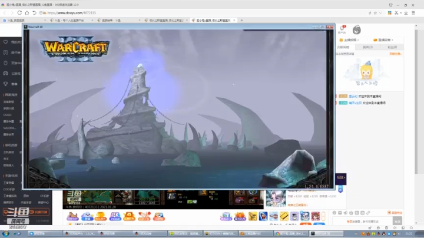Expand the gift bar more button
Screen dimensions: 424x238
(323, 216)
